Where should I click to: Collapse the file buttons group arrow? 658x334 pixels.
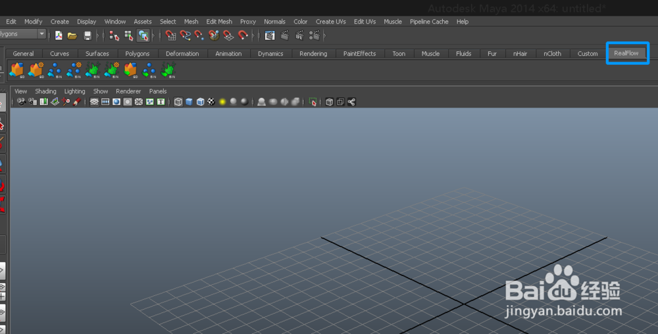point(98,35)
